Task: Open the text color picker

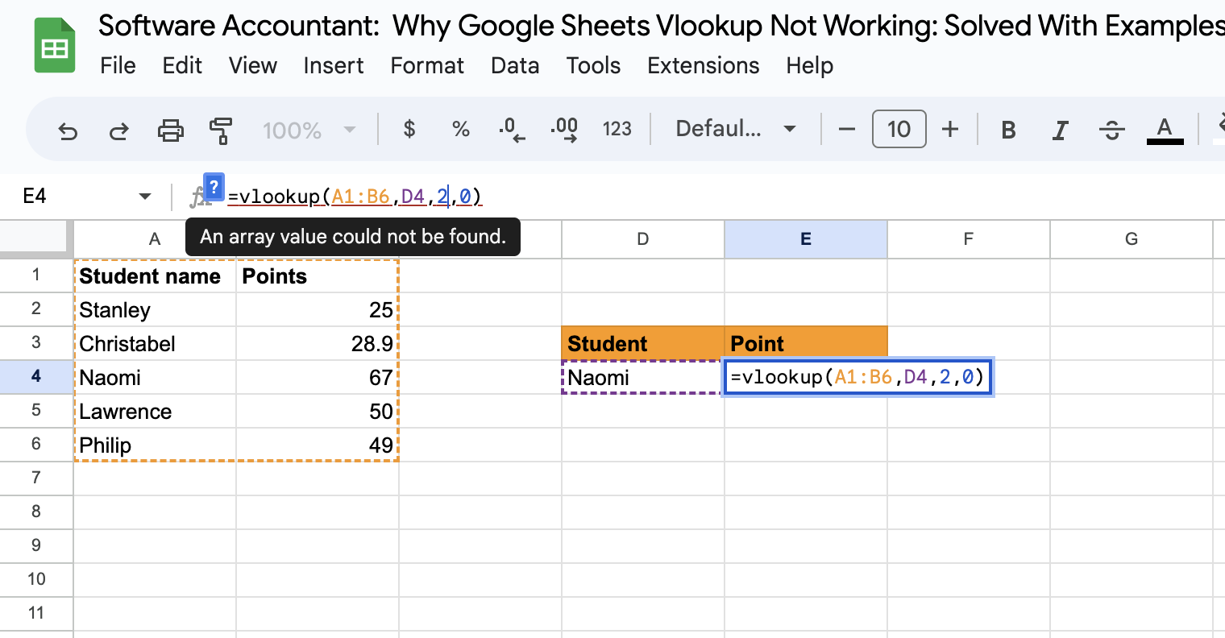Action: (1165, 130)
